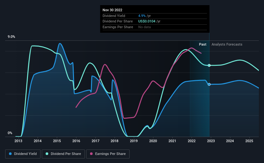Select the 2019 x-axis label

[x=134, y=141]
